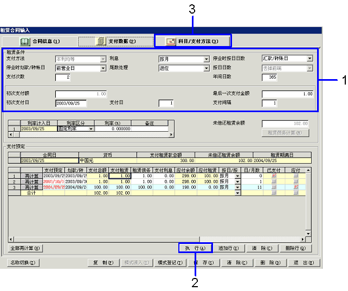Open the 停业时划款/转帐日 dropdown
Viewport: 348px width, 291px height.
(x=103, y=68)
